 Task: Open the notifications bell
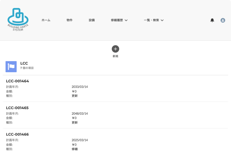(x=212, y=20)
